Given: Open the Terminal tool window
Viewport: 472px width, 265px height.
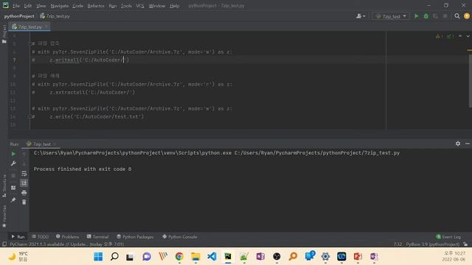Looking at the screenshot, I should 97,237.
